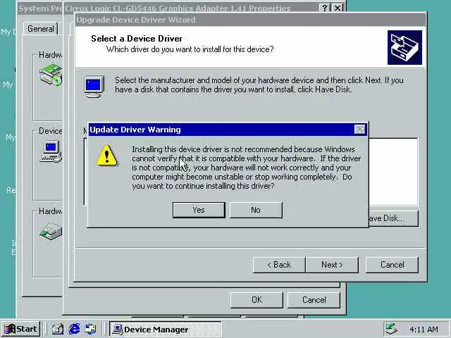Click help button in Cirrus Logic Properties title bar

[325, 8]
